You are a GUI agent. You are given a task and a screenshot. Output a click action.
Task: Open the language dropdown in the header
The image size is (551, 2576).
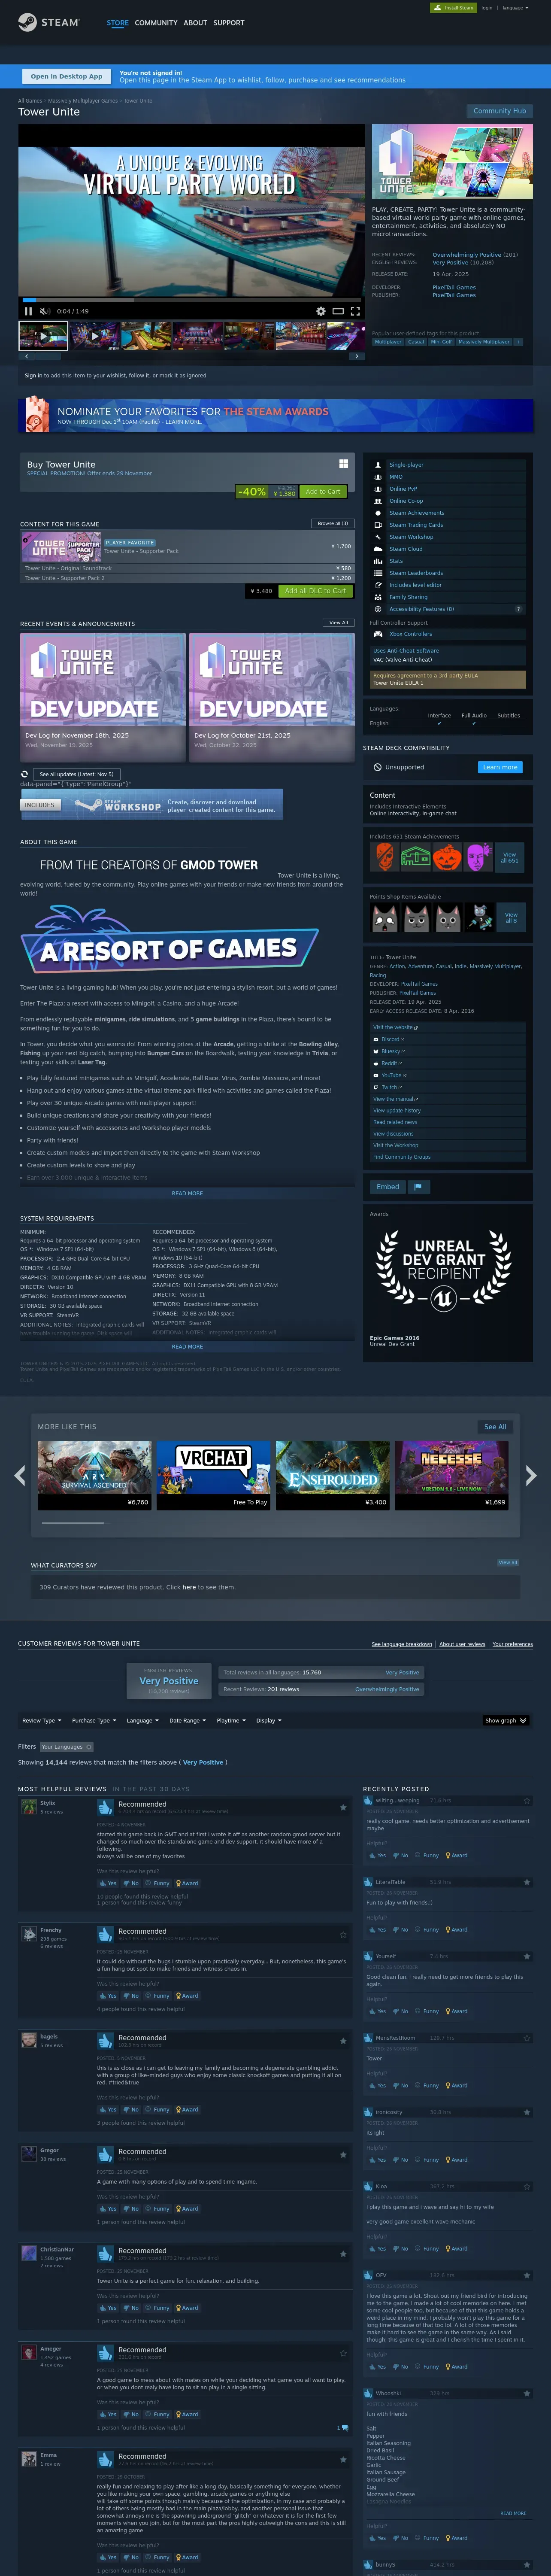515,8
